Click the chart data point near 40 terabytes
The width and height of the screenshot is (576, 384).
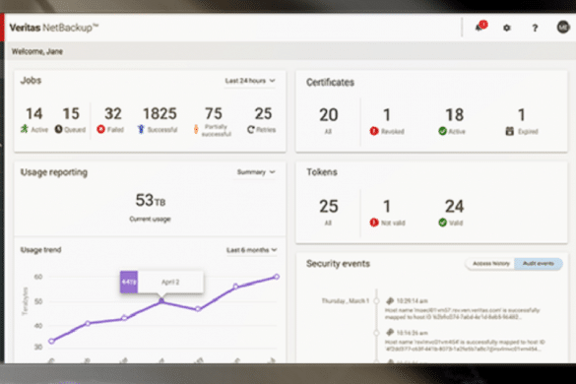tap(88, 323)
